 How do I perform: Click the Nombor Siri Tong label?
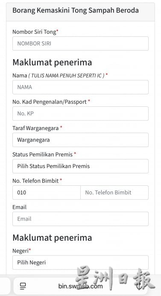tap(35, 32)
